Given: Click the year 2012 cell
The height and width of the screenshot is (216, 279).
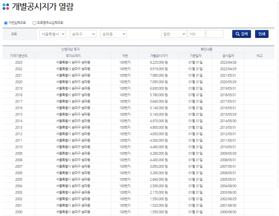Looking at the screenshot, I should [19, 134].
